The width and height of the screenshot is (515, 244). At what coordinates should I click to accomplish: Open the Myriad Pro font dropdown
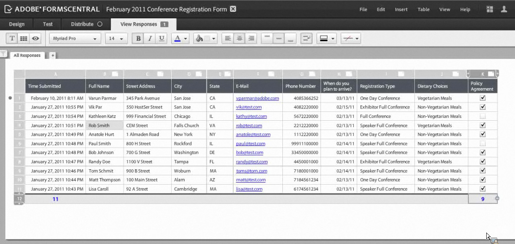[x=75, y=39]
